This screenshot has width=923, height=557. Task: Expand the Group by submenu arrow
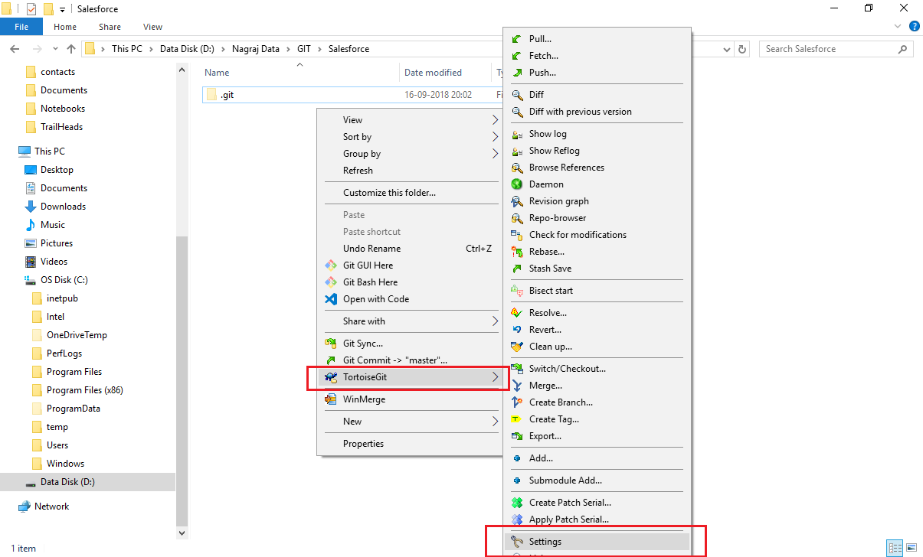click(495, 154)
